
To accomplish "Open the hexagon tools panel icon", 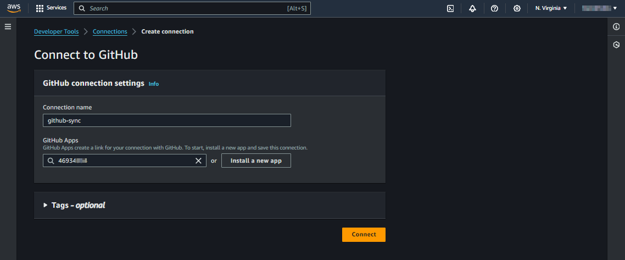I will tap(616, 45).
